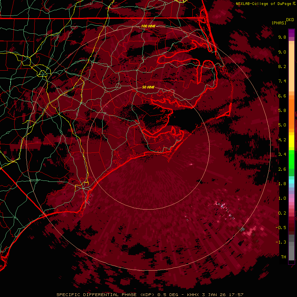Click the "50 NMI" range ring label

pos(148,87)
